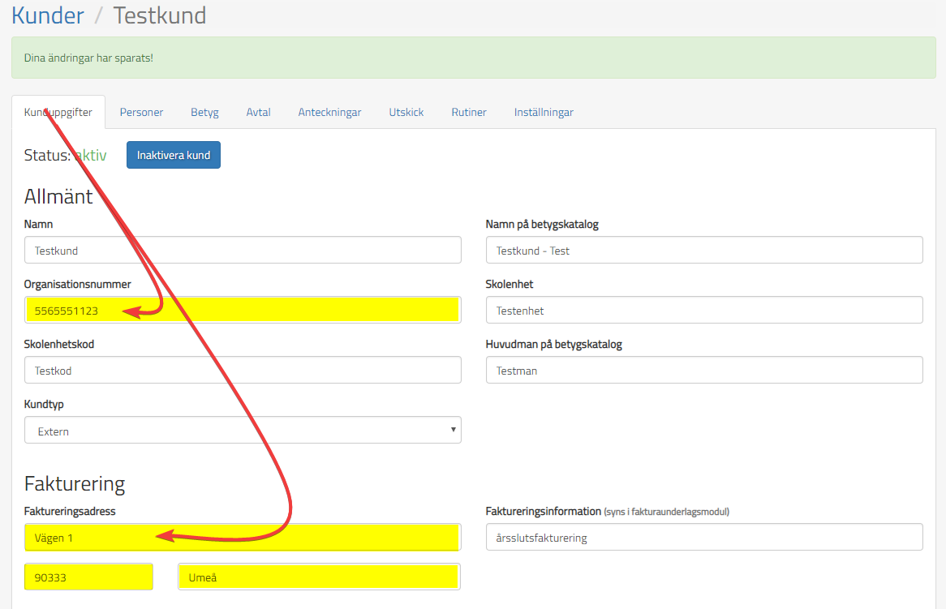Select the Huvudman på betygskatalog field

coord(703,370)
